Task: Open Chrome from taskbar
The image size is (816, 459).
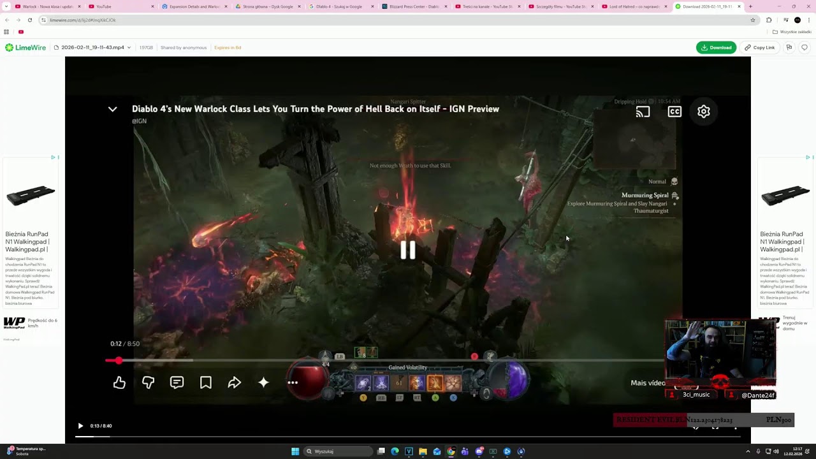Action: [451, 451]
